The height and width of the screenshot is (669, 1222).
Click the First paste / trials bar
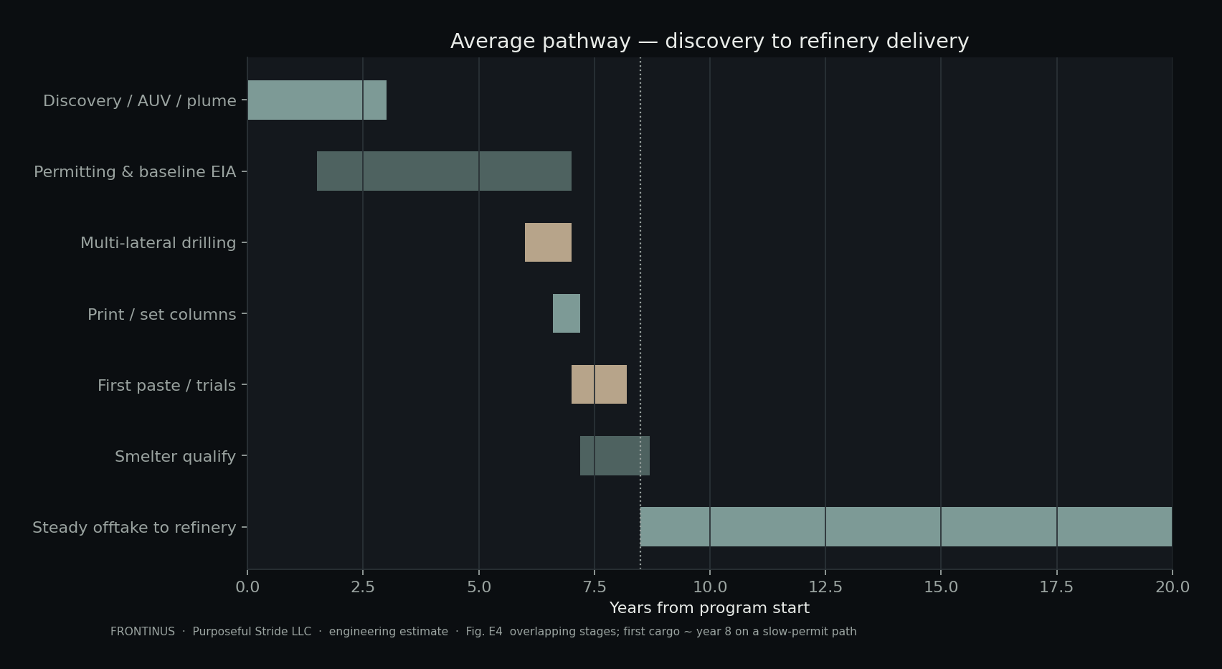pyautogui.click(x=599, y=384)
